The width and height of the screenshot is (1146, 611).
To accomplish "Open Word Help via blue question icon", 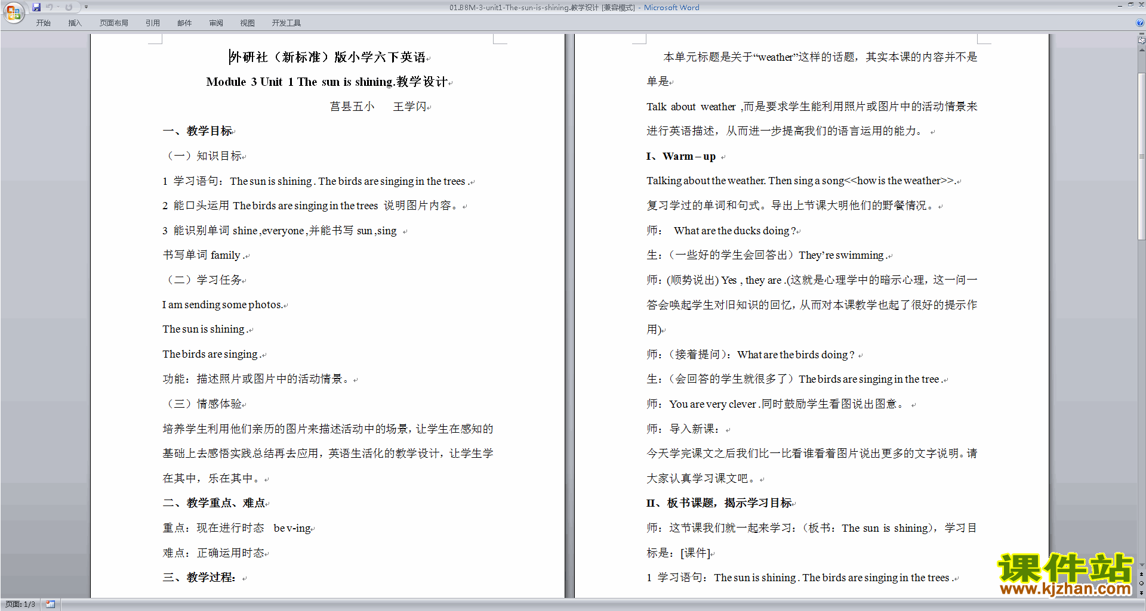I will 1140,23.
